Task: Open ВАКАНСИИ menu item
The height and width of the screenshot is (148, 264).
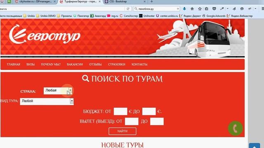Action: point(75,65)
